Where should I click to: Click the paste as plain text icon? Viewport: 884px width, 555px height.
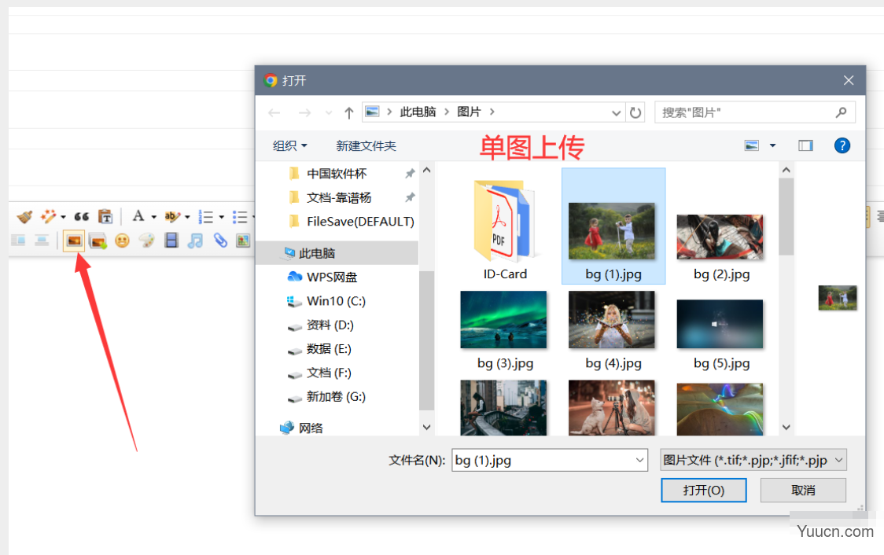pos(105,216)
